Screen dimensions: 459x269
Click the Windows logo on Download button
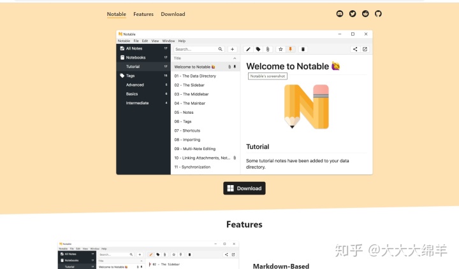tap(230, 188)
